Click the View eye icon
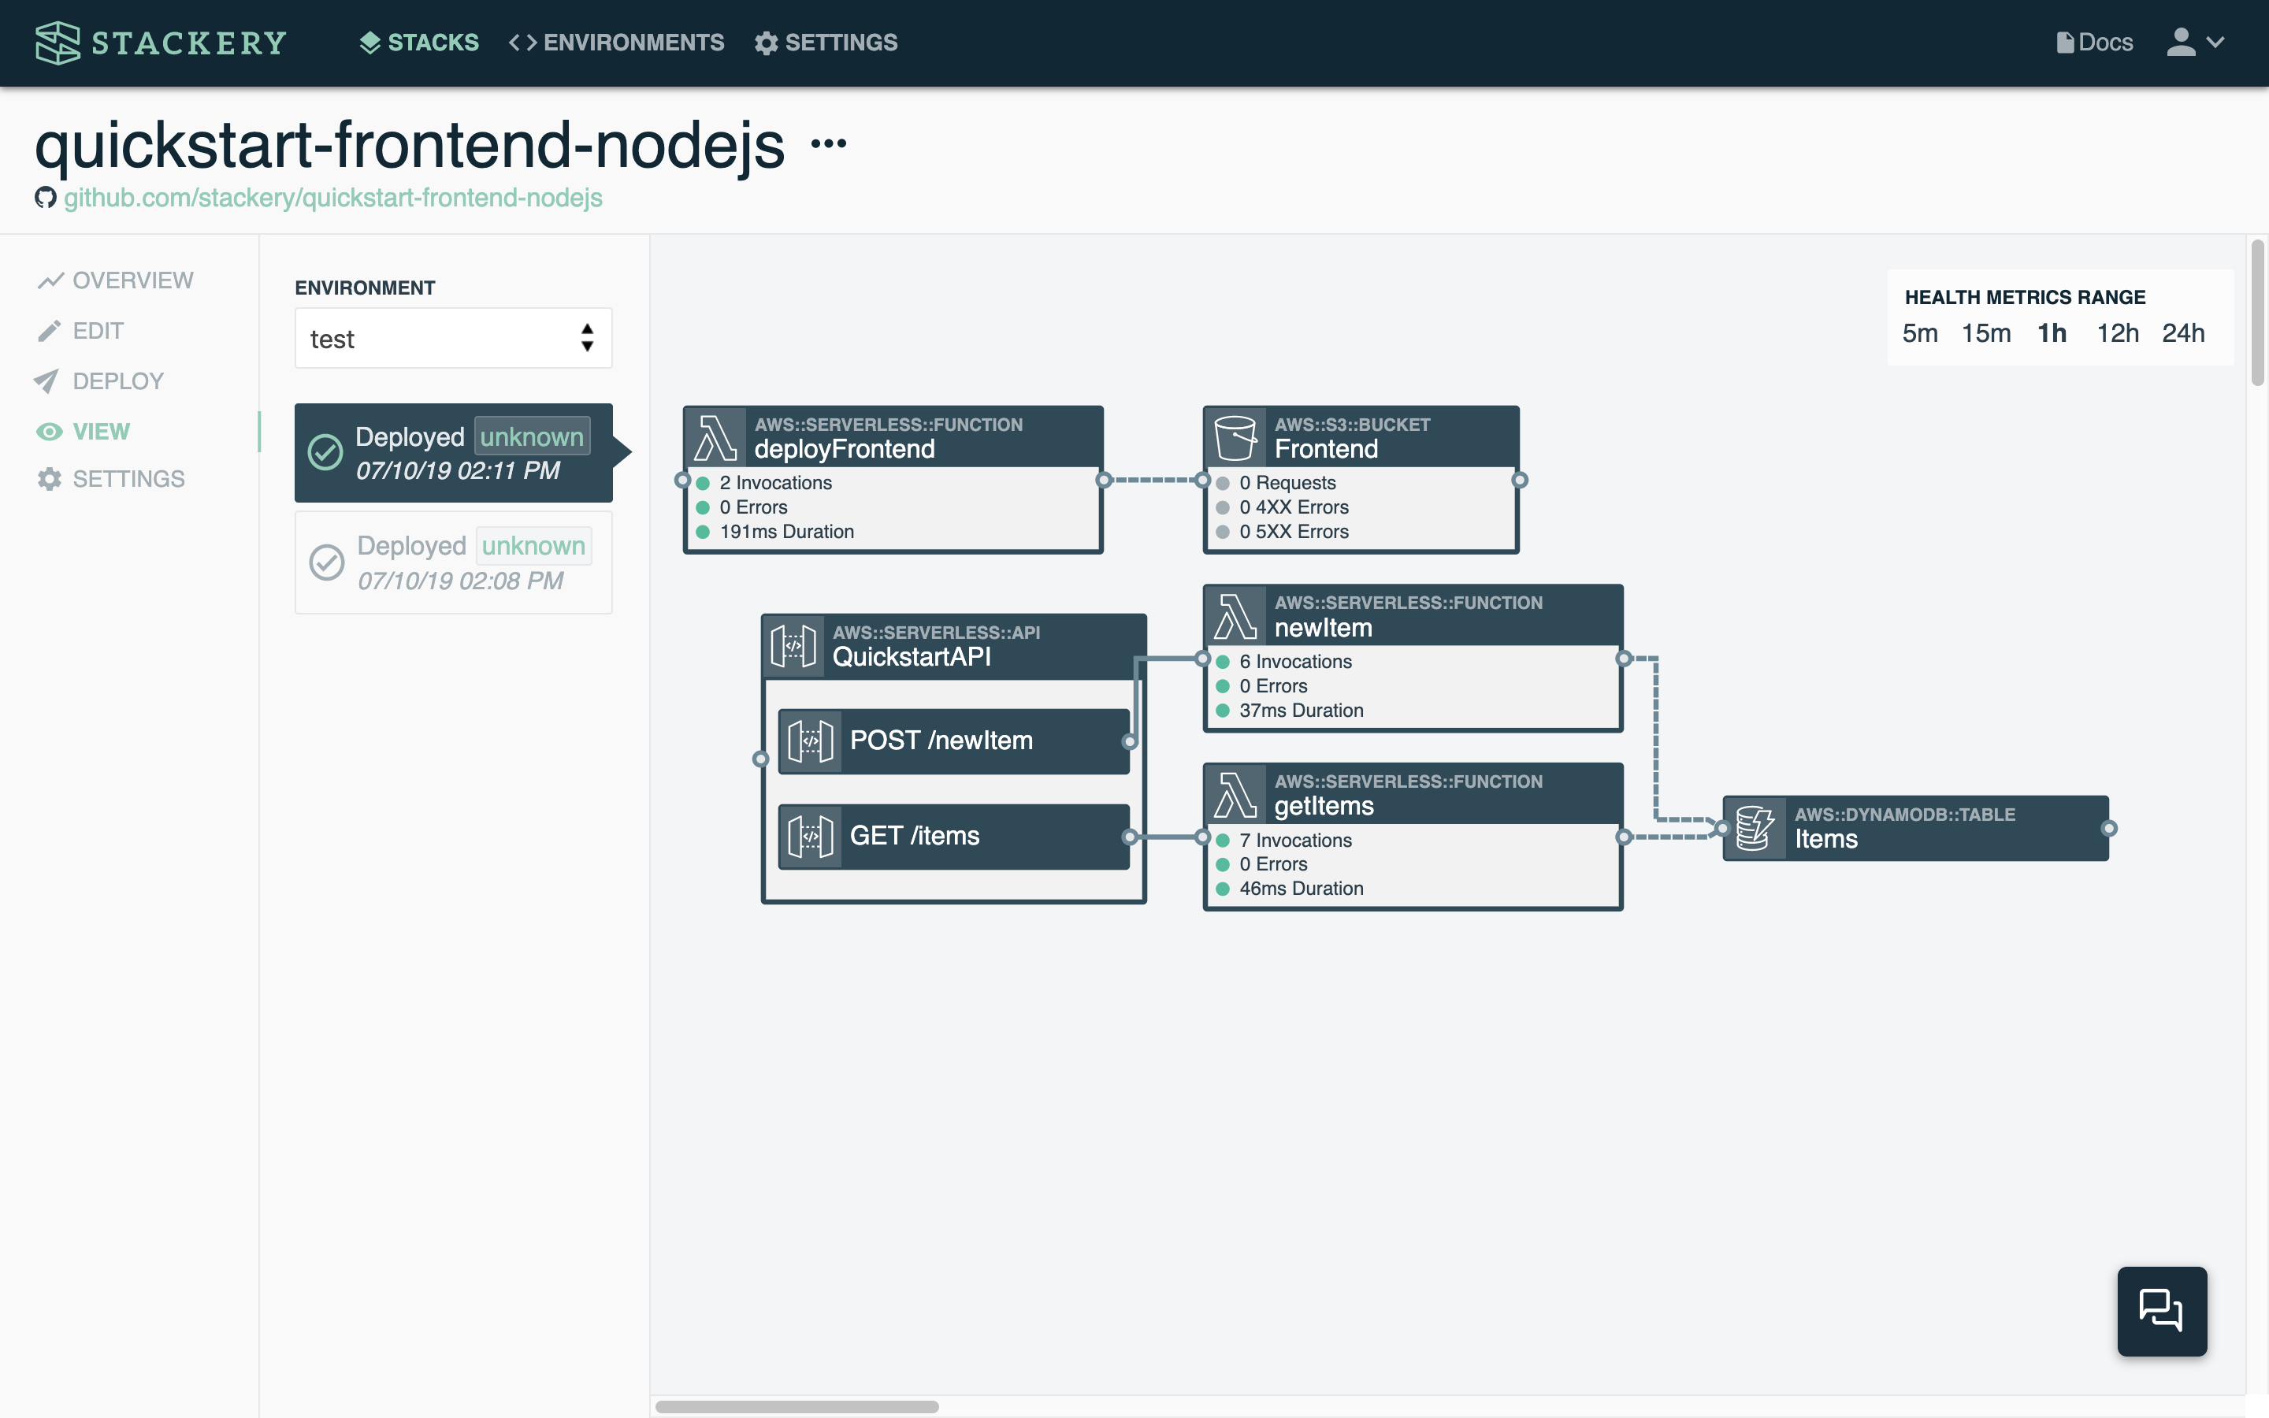Screen dimensions: 2269x1418 pyautogui.click(x=49, y=432)
